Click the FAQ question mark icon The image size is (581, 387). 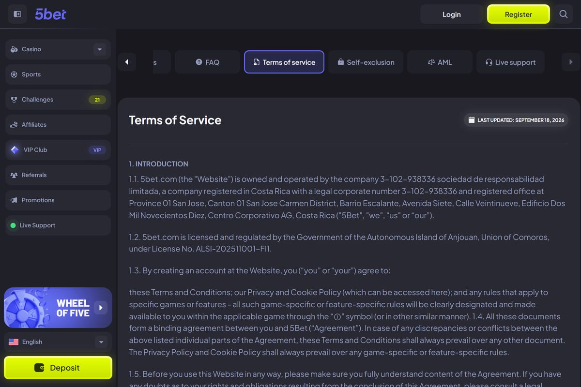tap(199, 62)
